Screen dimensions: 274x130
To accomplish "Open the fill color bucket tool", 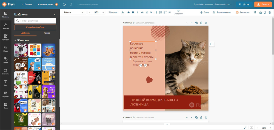I will (128, 12).
